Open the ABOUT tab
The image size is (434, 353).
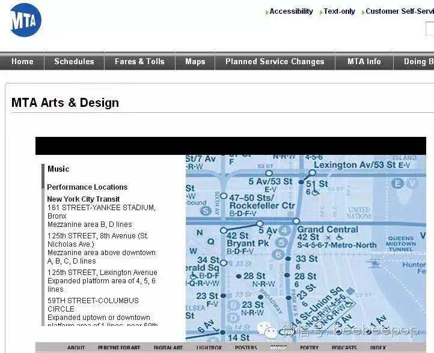(76, 348)
